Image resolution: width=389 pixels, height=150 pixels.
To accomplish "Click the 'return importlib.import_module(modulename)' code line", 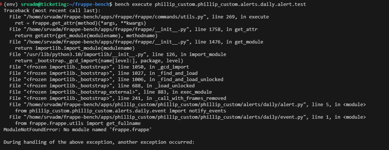I will click(75, 48).
